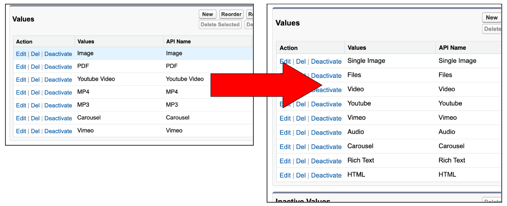
Task: Select Files in the API Name column
Action: click(x=446, y=75)
